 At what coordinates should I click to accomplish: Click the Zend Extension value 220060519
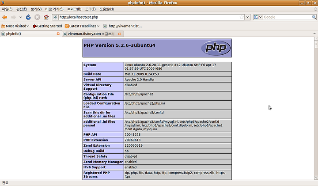pos(133,145)
